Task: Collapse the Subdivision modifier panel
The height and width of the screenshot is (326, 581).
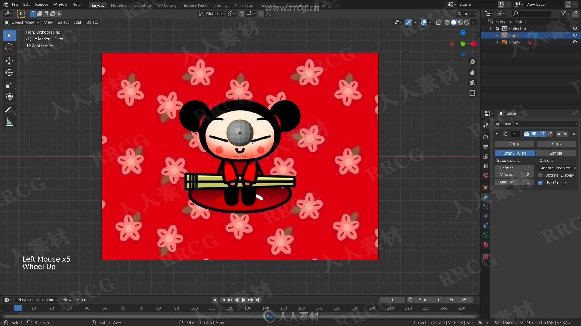Action: pyautogui.click(x=497, y=134)
